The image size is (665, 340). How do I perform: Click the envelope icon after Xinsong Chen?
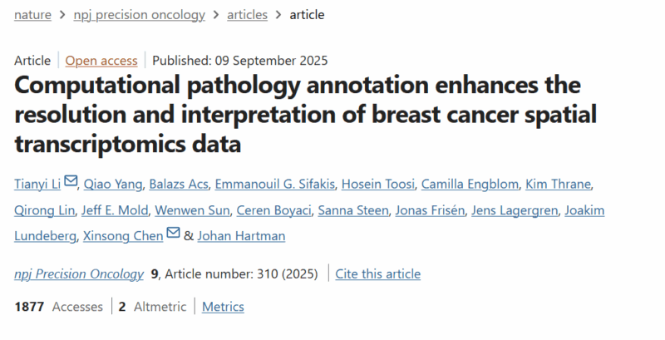pos(173,233)
